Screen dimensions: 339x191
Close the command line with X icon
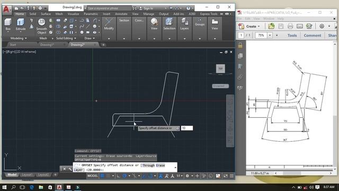point(65,169)
